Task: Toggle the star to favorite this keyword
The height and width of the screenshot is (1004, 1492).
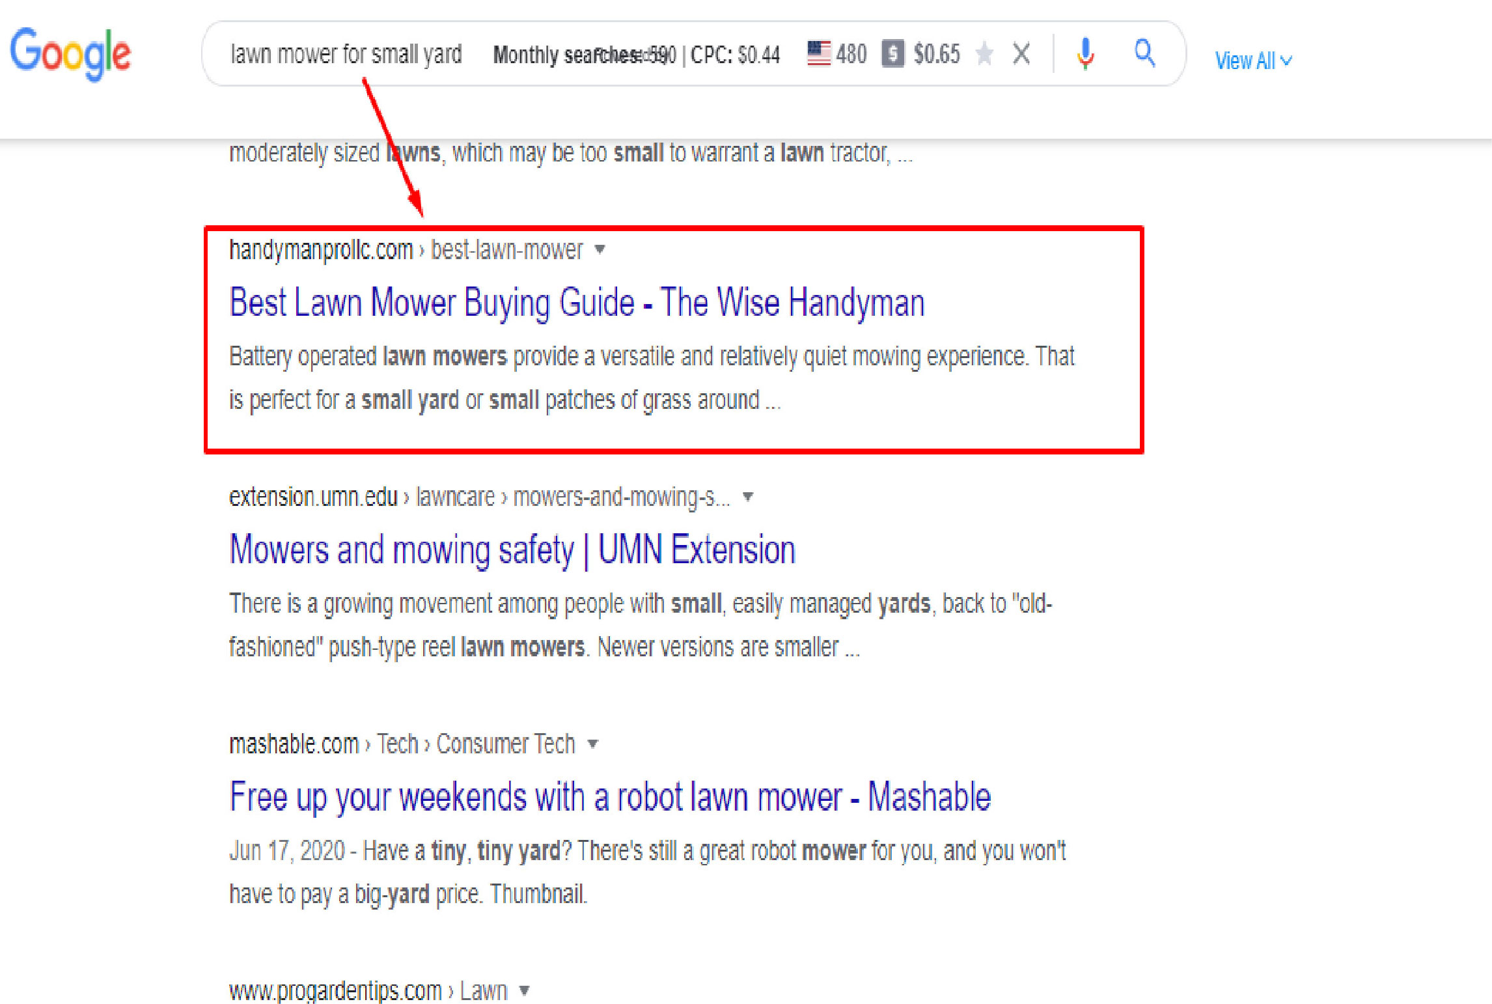Action: [985, 54]
